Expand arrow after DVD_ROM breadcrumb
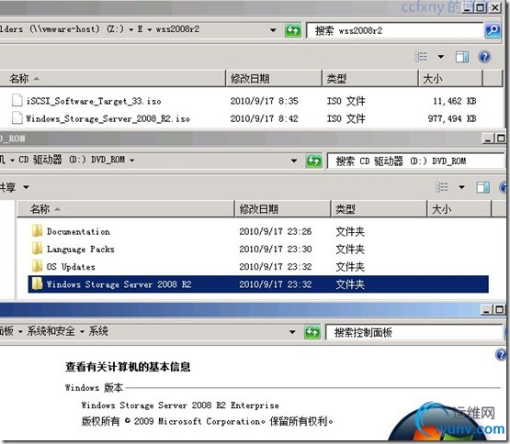 coord(132,160)
